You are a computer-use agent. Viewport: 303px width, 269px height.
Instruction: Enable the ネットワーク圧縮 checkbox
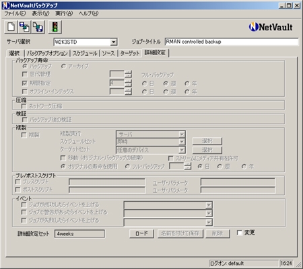24,106
